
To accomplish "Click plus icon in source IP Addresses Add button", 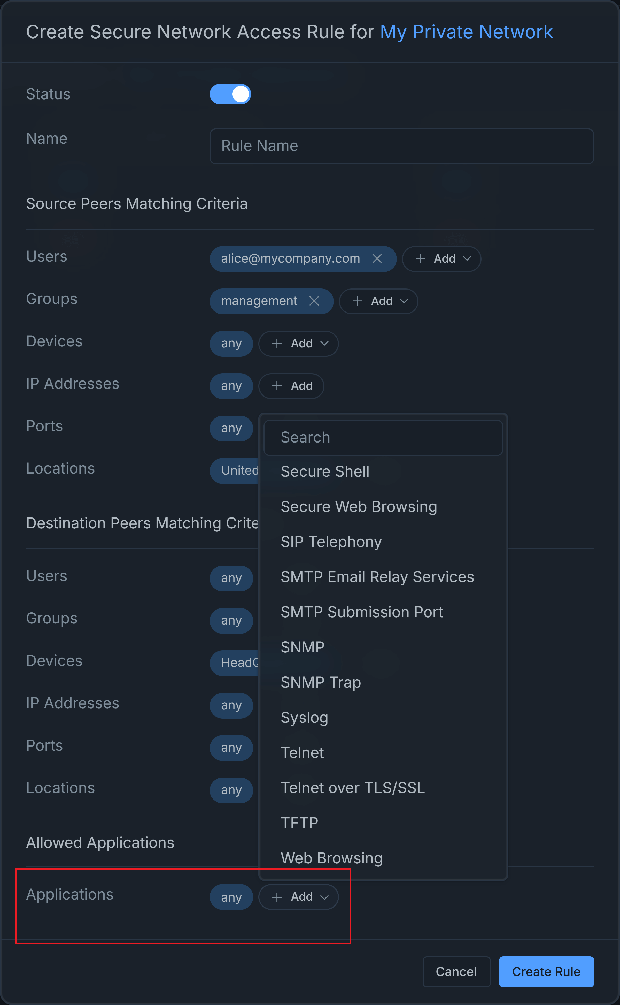I will pyautogui.click(x=277, y=386).
